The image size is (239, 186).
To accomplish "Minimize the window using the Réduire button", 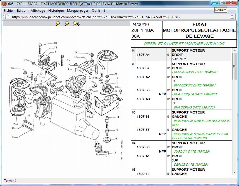I will point(215,3).
